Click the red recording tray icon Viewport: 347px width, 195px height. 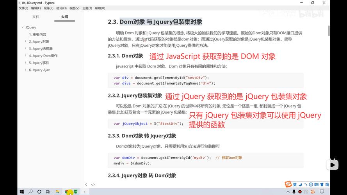click(x=300, y=191)
